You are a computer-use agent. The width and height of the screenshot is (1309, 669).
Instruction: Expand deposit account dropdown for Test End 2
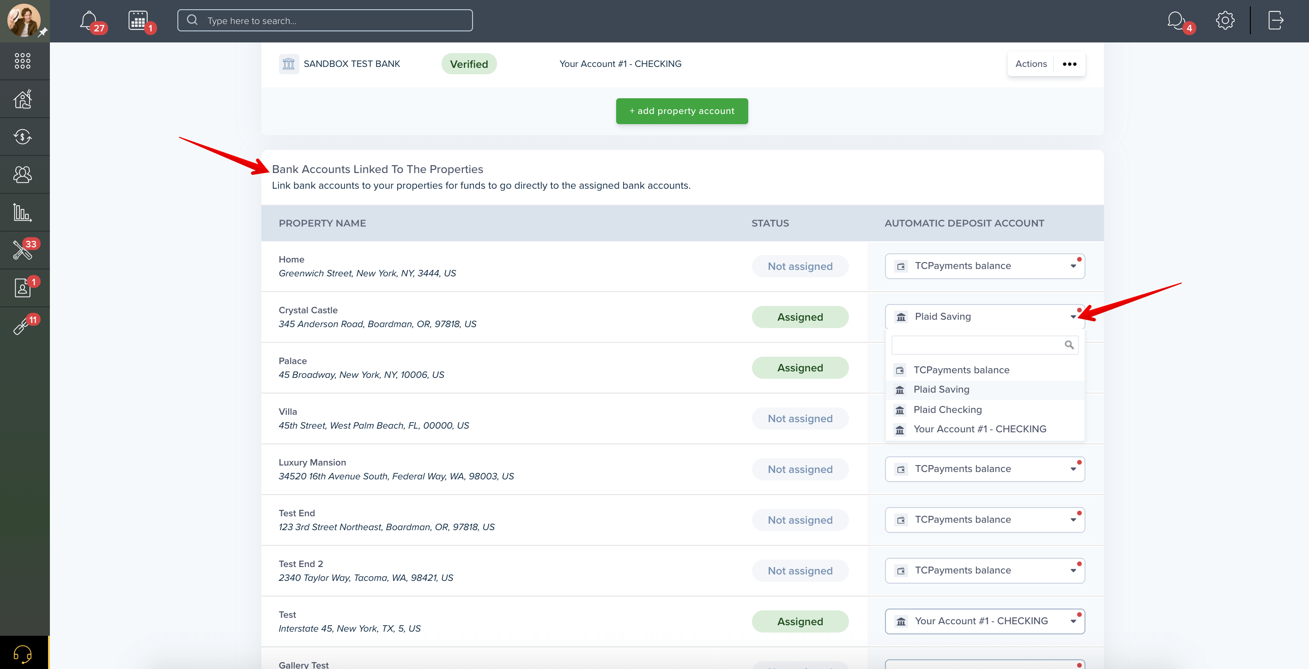(x=985, y=571)
